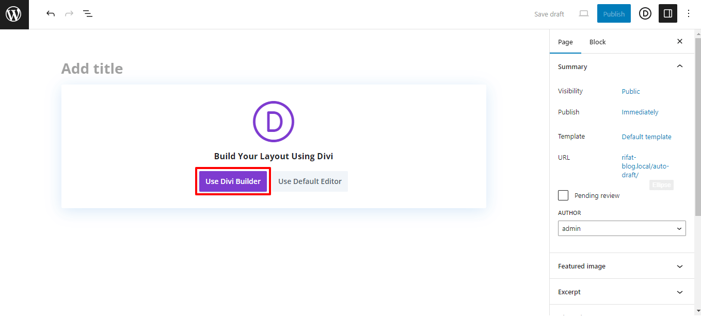Click the desktop preview icon

(583, 13)
